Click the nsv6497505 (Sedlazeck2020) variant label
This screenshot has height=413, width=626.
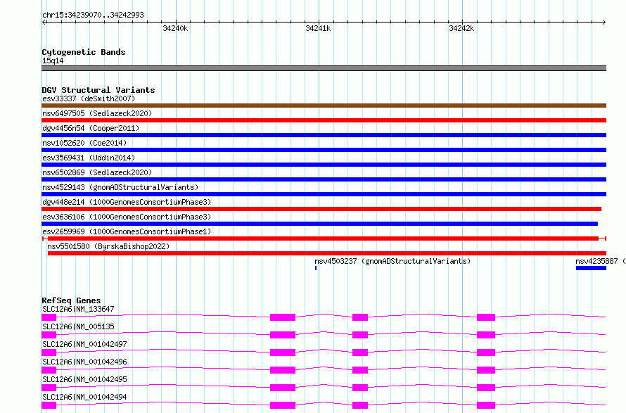pos(97,113)
